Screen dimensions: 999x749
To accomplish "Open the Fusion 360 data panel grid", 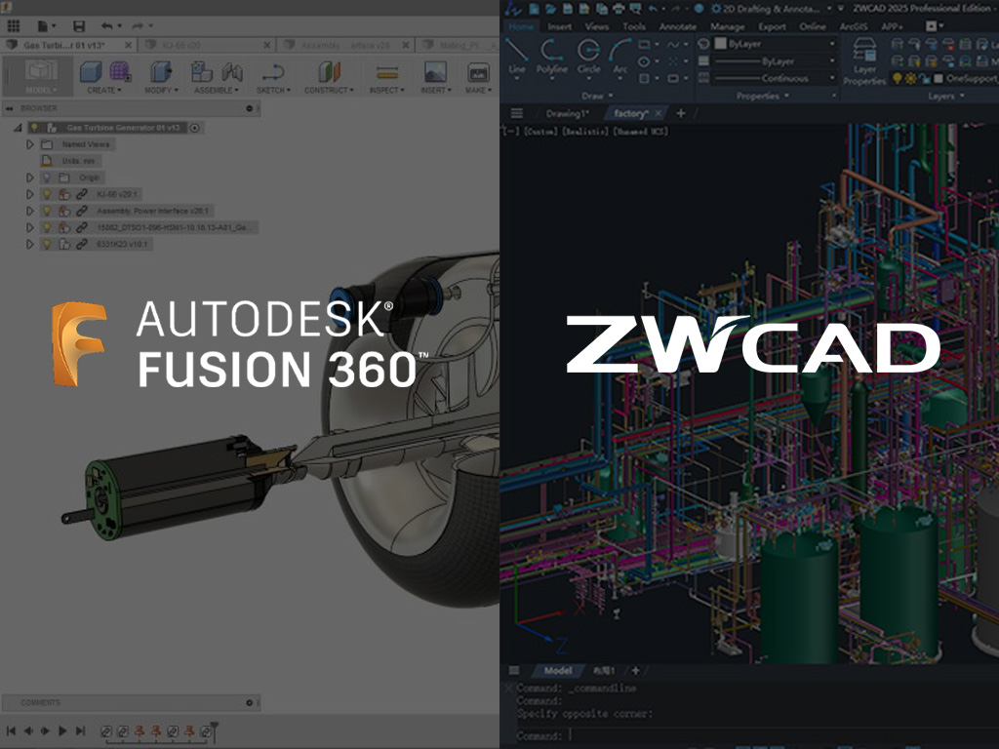I will pyautogui.click(x=14, y=25).
